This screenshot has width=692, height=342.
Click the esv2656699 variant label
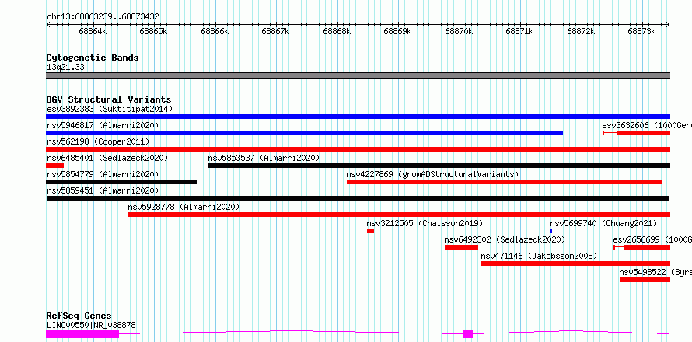[x=652, y=239]
